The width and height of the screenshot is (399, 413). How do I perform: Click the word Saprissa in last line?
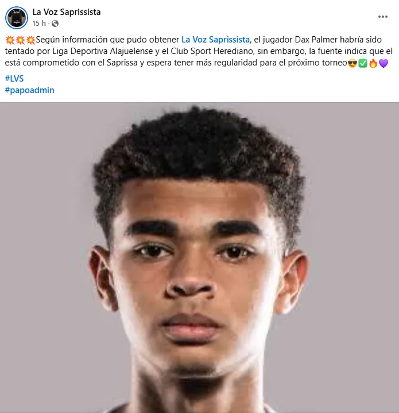pyautogui.click(x=122, y=63)
